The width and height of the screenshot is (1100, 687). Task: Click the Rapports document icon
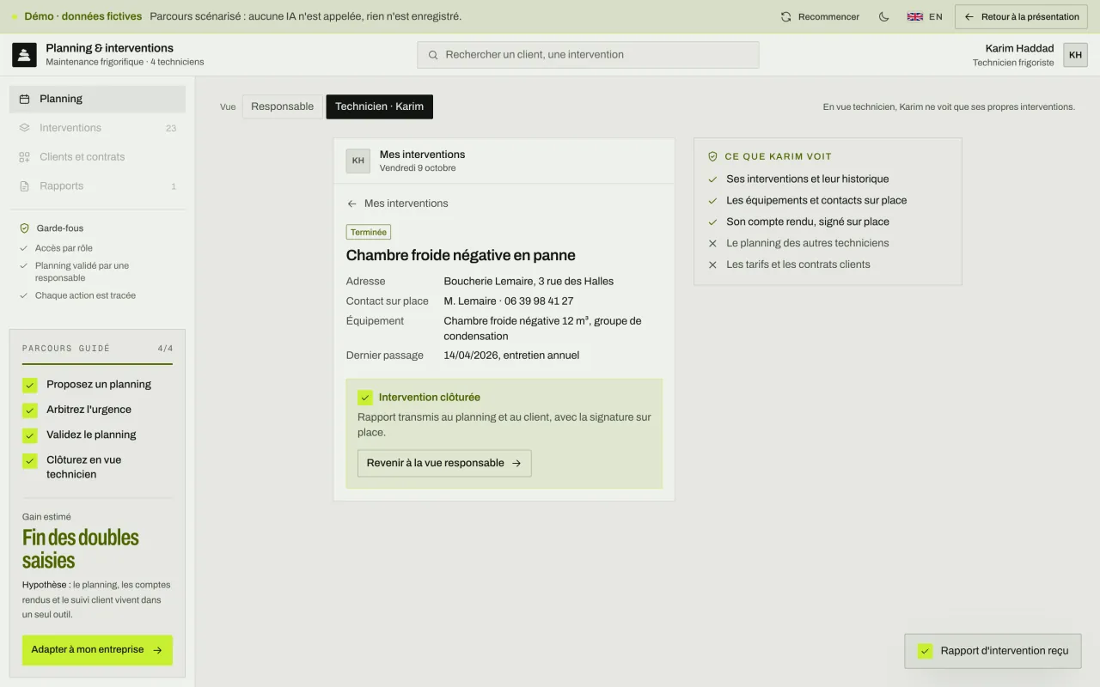coord(24,186)
